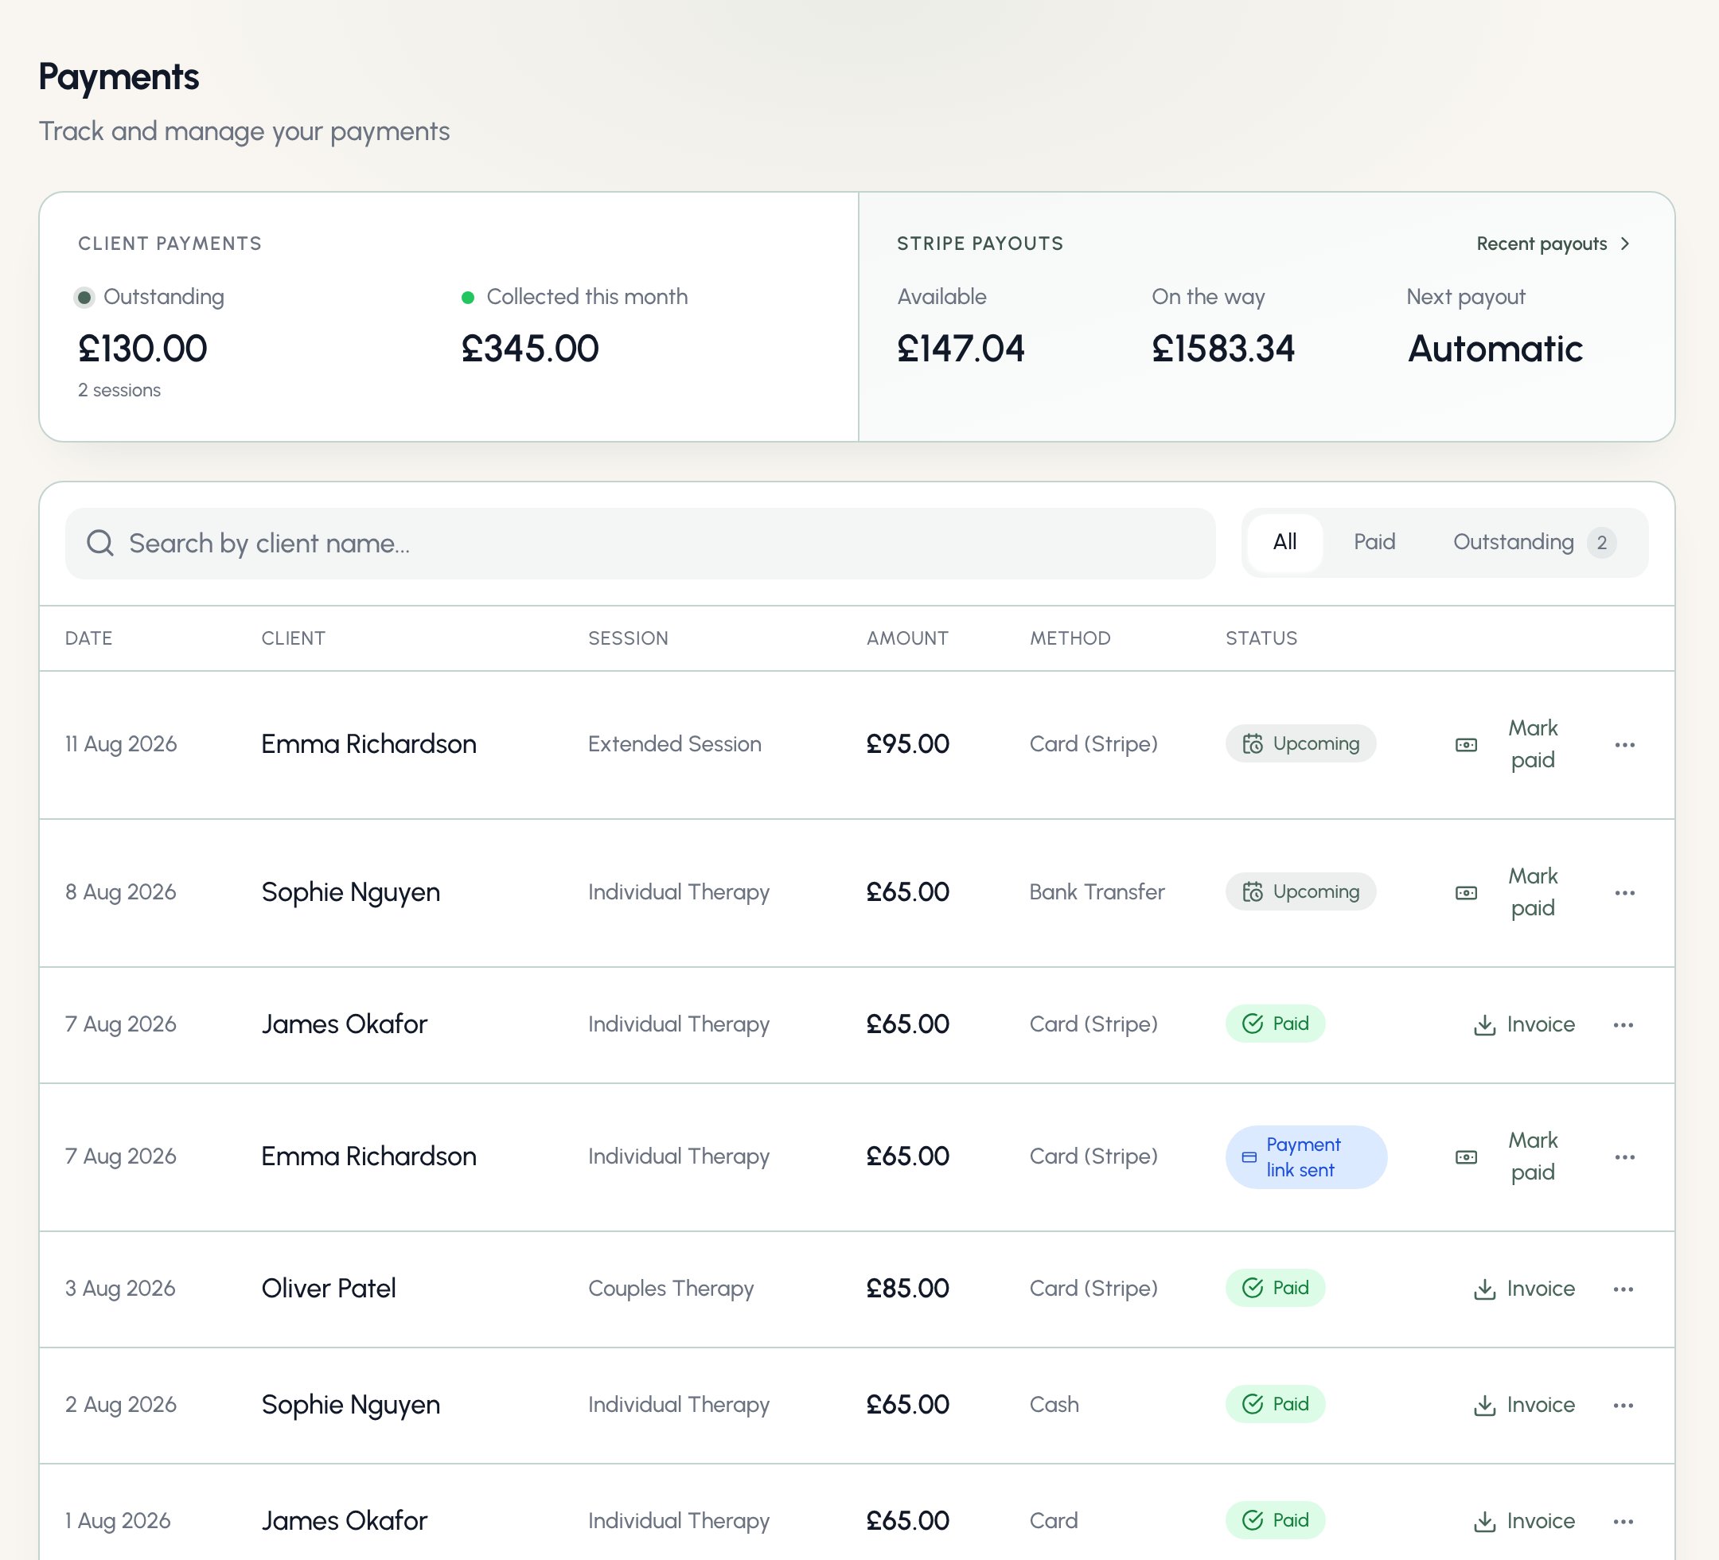Click the CLIENT column header
Image resolution: width=1719 pixels, height=1560 pixels.
[x=294, y=638]
